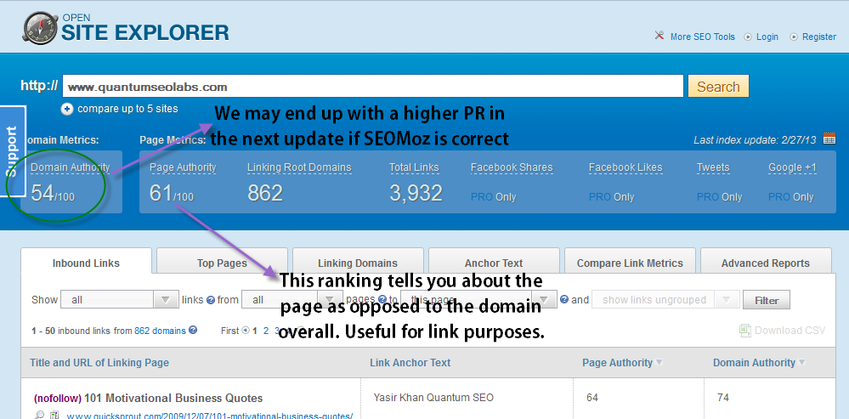Click the plus icon beside compare sites
The width and height of the screenshot is (849, 419).
tap(67, 109)
